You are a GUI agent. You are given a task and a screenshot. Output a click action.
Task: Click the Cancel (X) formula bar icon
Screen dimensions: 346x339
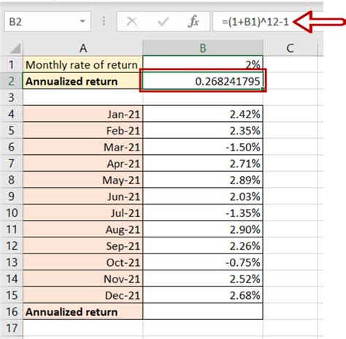click(132, 22)
